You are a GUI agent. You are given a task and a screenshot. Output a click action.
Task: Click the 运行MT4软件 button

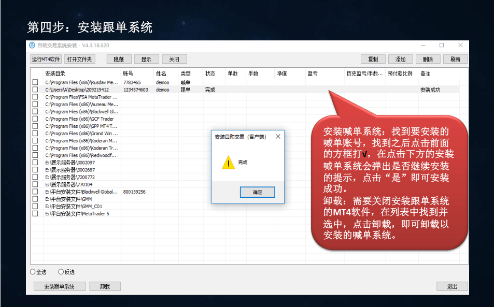pos(46,60)
